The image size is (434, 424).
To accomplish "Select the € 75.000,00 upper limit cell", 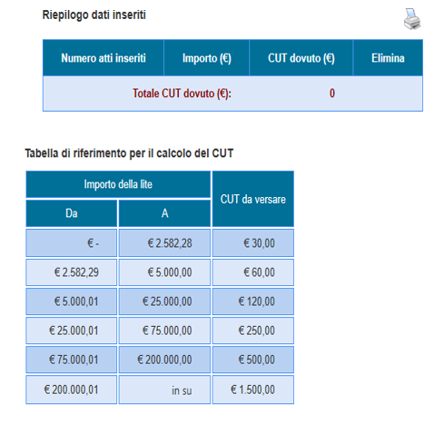I will 164,330.
